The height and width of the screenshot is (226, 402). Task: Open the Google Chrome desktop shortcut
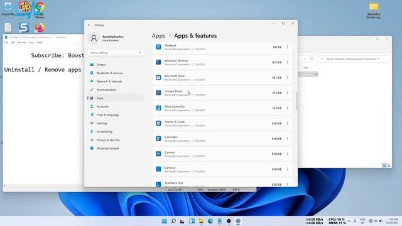coord(40,10)
